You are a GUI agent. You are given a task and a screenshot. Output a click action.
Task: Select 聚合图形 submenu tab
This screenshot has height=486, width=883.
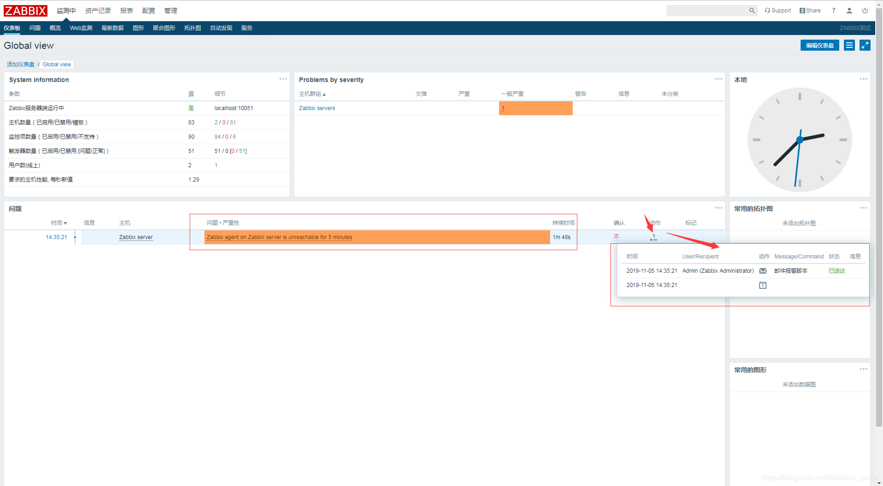pyautogui.click(x=164, y=28)
